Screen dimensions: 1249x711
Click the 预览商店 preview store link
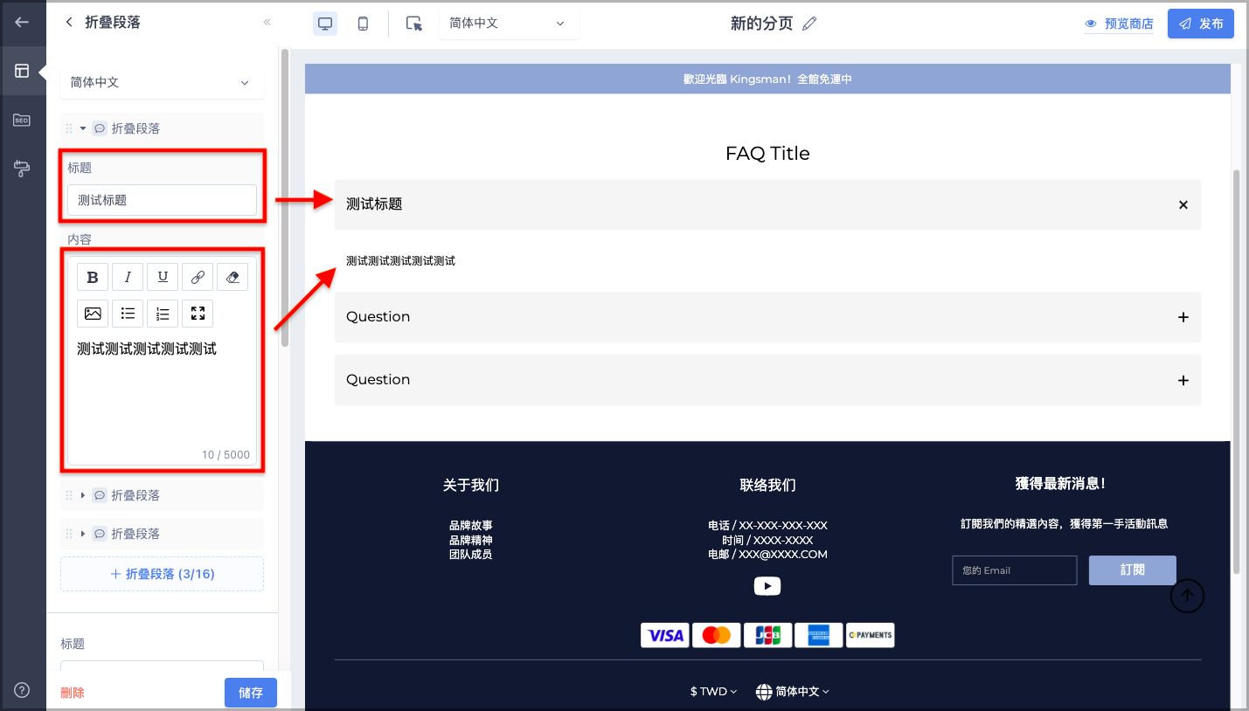tap(1119, 24)
